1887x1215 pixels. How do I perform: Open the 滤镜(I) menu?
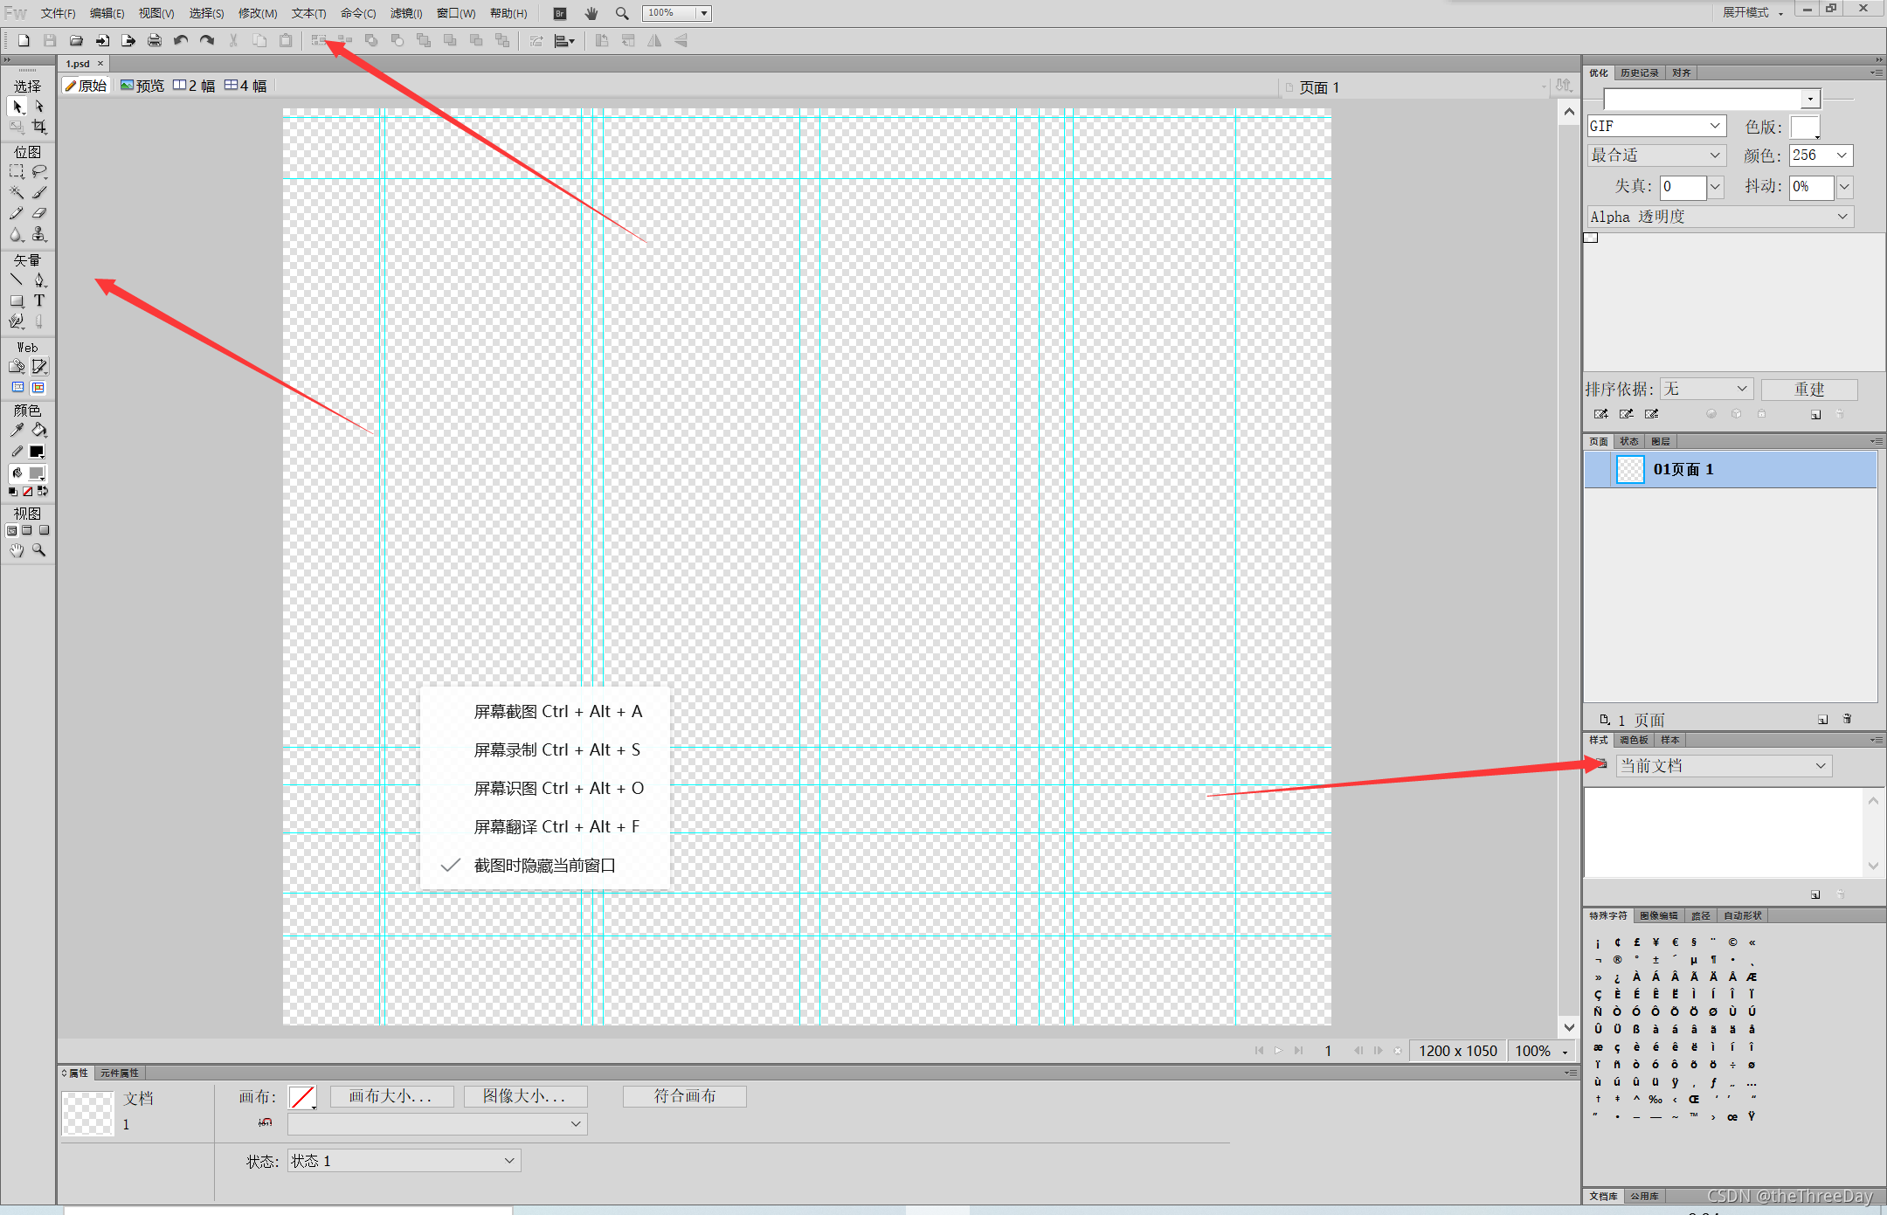tap(406, 13)
